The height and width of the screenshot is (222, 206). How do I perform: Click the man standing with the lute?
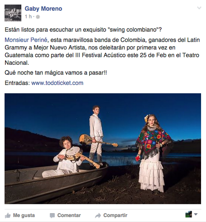(x=96, y=135)
